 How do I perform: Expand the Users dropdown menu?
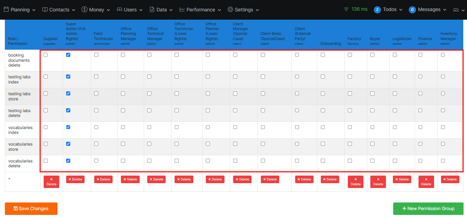pos(130,10)
